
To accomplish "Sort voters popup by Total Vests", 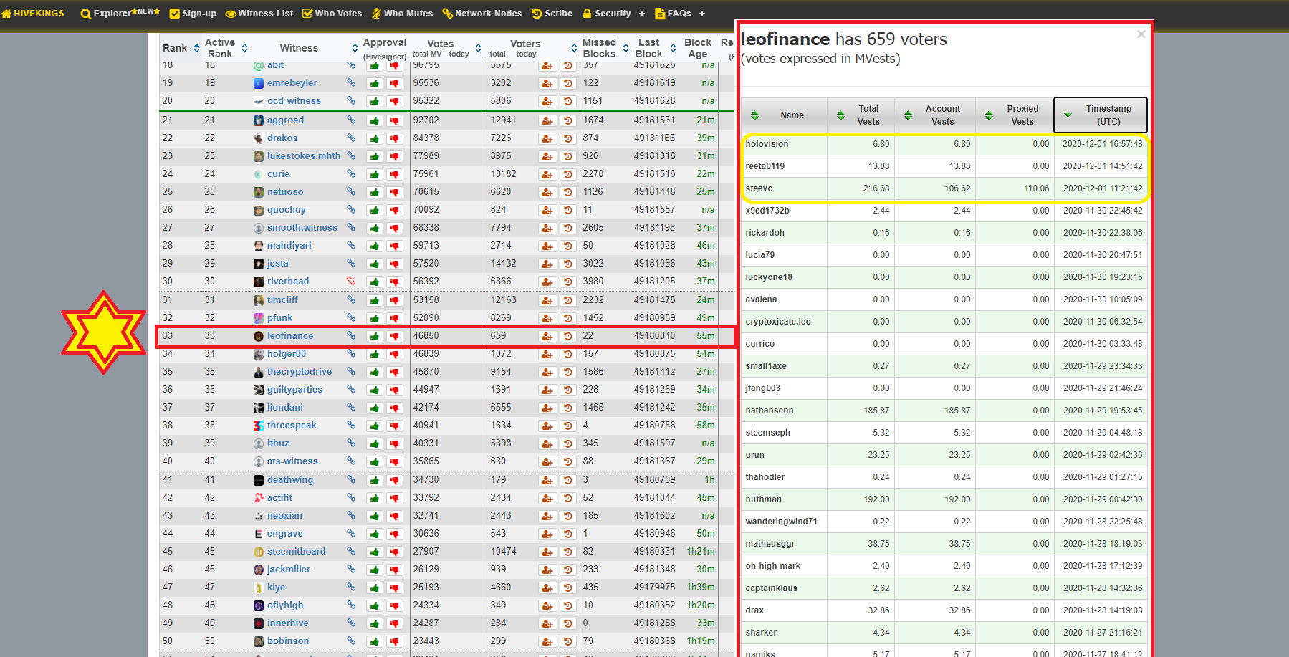I will pyautogui.click(x=861, y=115).
